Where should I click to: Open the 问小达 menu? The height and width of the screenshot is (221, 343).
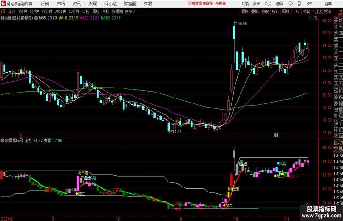[110, 4]
